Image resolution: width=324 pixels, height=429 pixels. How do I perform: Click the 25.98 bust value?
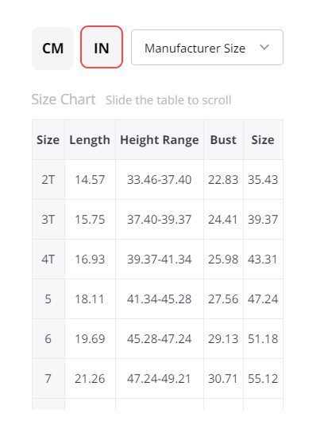click(x=223, y=259)
